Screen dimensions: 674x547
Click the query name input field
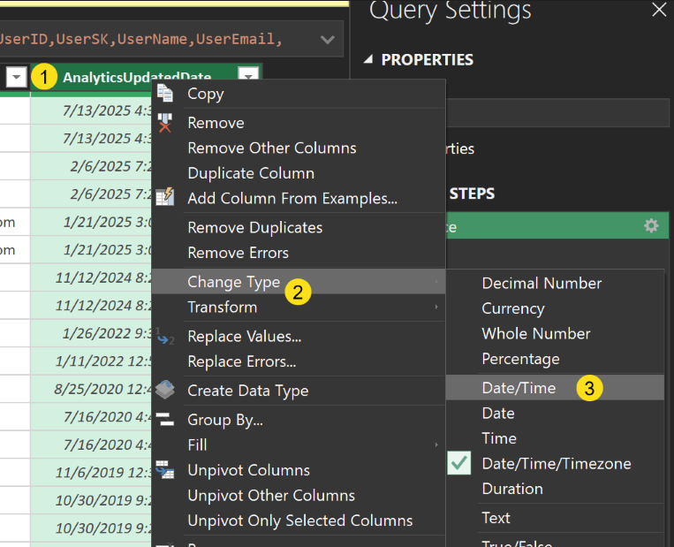click(557, 112)
